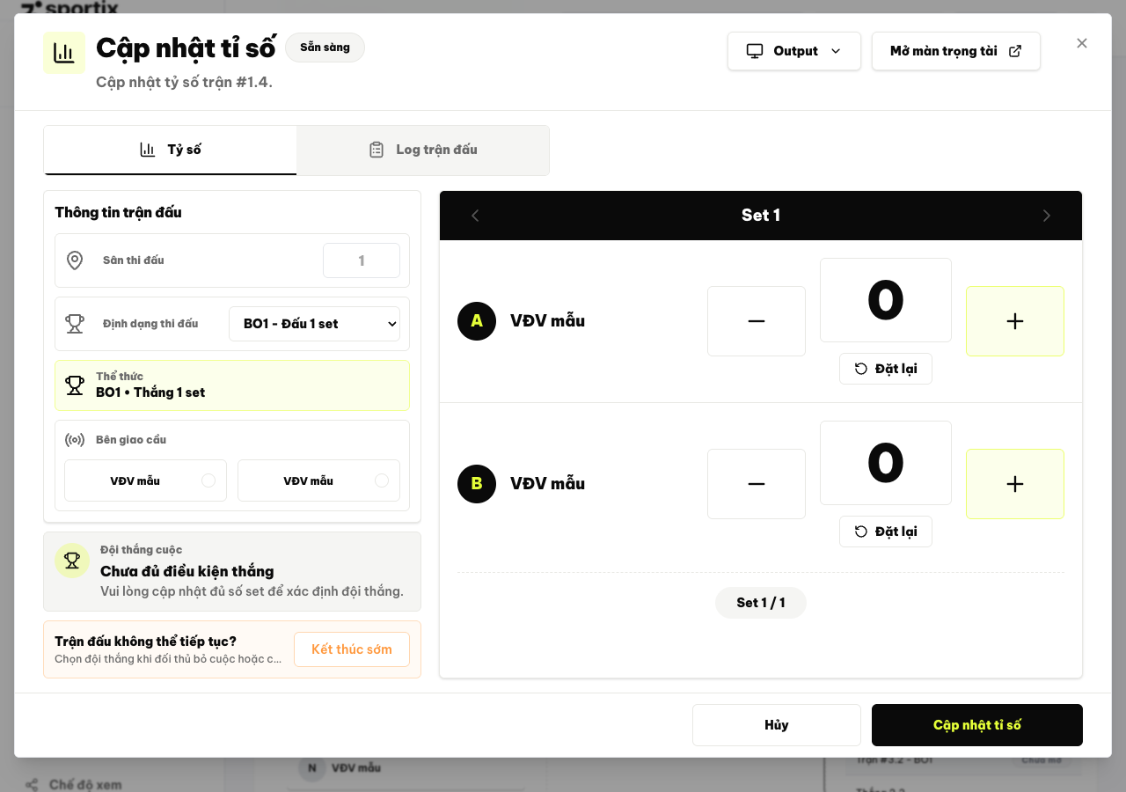The width and height of the screenshot is (1126, 792).
Task: Click plus to increase player A score
Action: (x=1015, y=321)
